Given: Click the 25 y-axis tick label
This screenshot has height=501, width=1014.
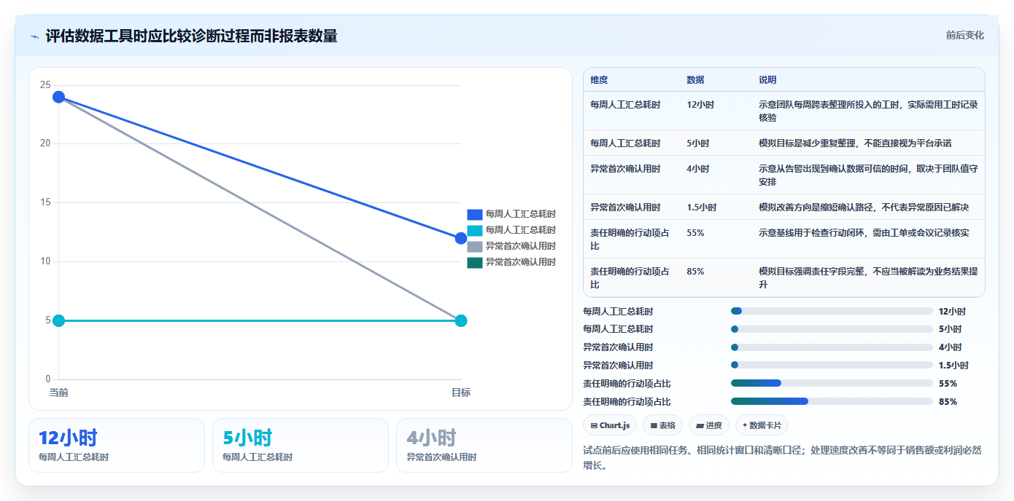Looking at the screenshot, I should tap(46, 85).
